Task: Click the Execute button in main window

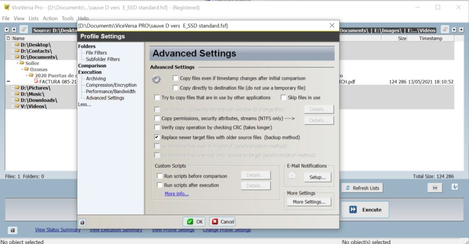Action: (365, 209)
